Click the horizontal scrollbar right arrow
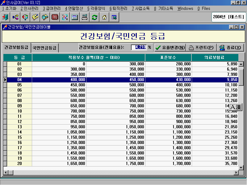Screen dimensions: 247x185 click(x=236, y=172)
